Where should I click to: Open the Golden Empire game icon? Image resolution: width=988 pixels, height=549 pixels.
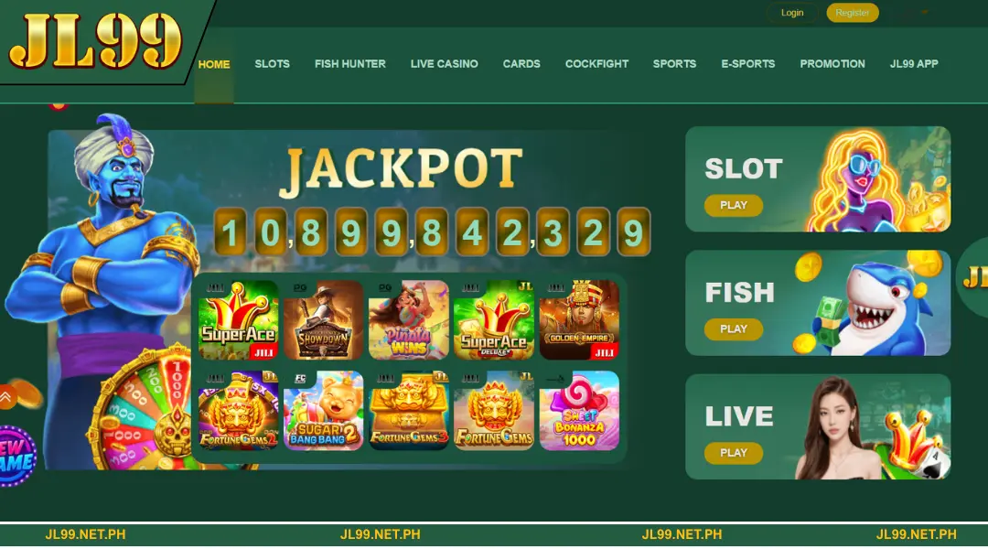coord(579,320)
